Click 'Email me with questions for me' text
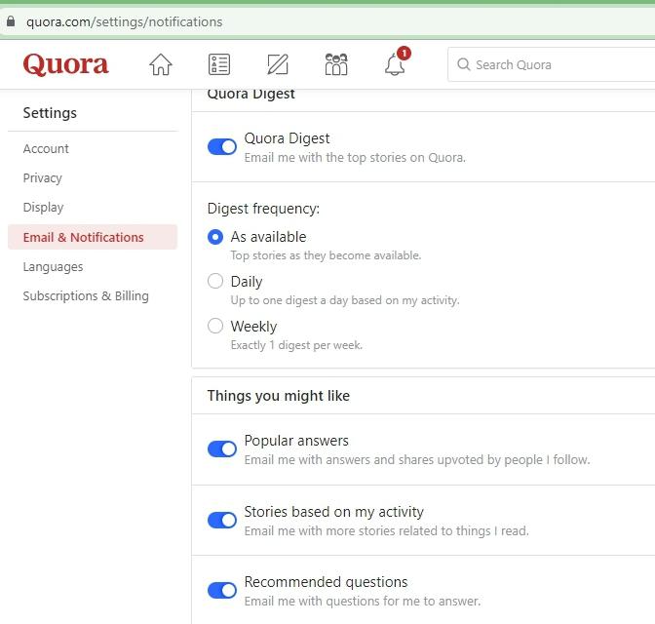Viewport: 655px width, 624px height. coord(363,602)
